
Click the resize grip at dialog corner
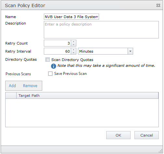160,151
